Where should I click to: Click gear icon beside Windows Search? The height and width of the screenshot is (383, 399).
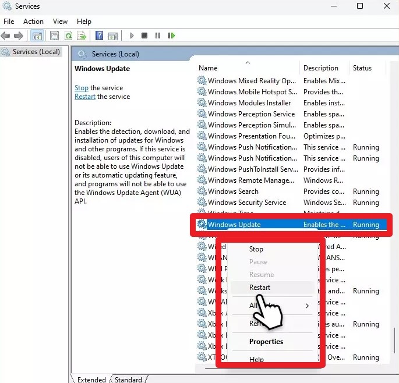[202, 191]
